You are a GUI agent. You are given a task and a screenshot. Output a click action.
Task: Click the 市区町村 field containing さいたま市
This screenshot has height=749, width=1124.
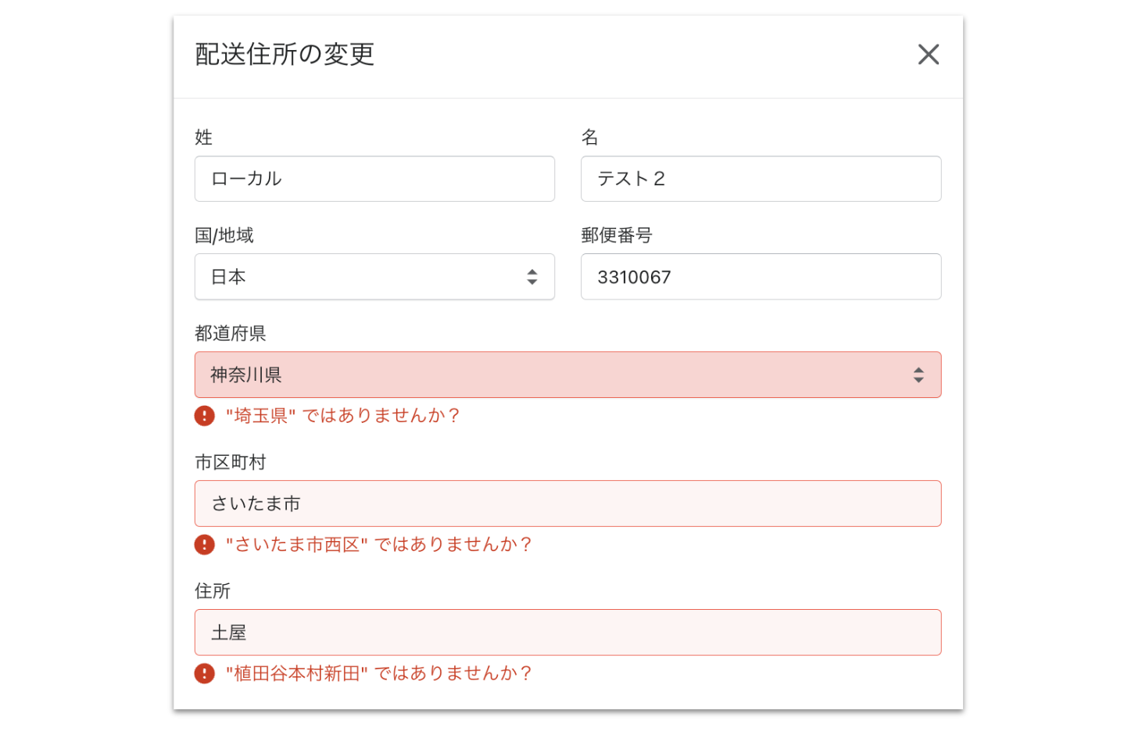click(x=567, y=504)
